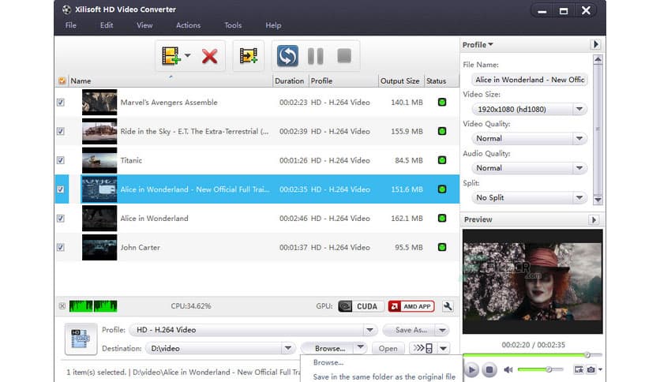Uncheck the Titanic row checkbox
The width and height of the screenshot is (660, 382).
pos(61,160)
